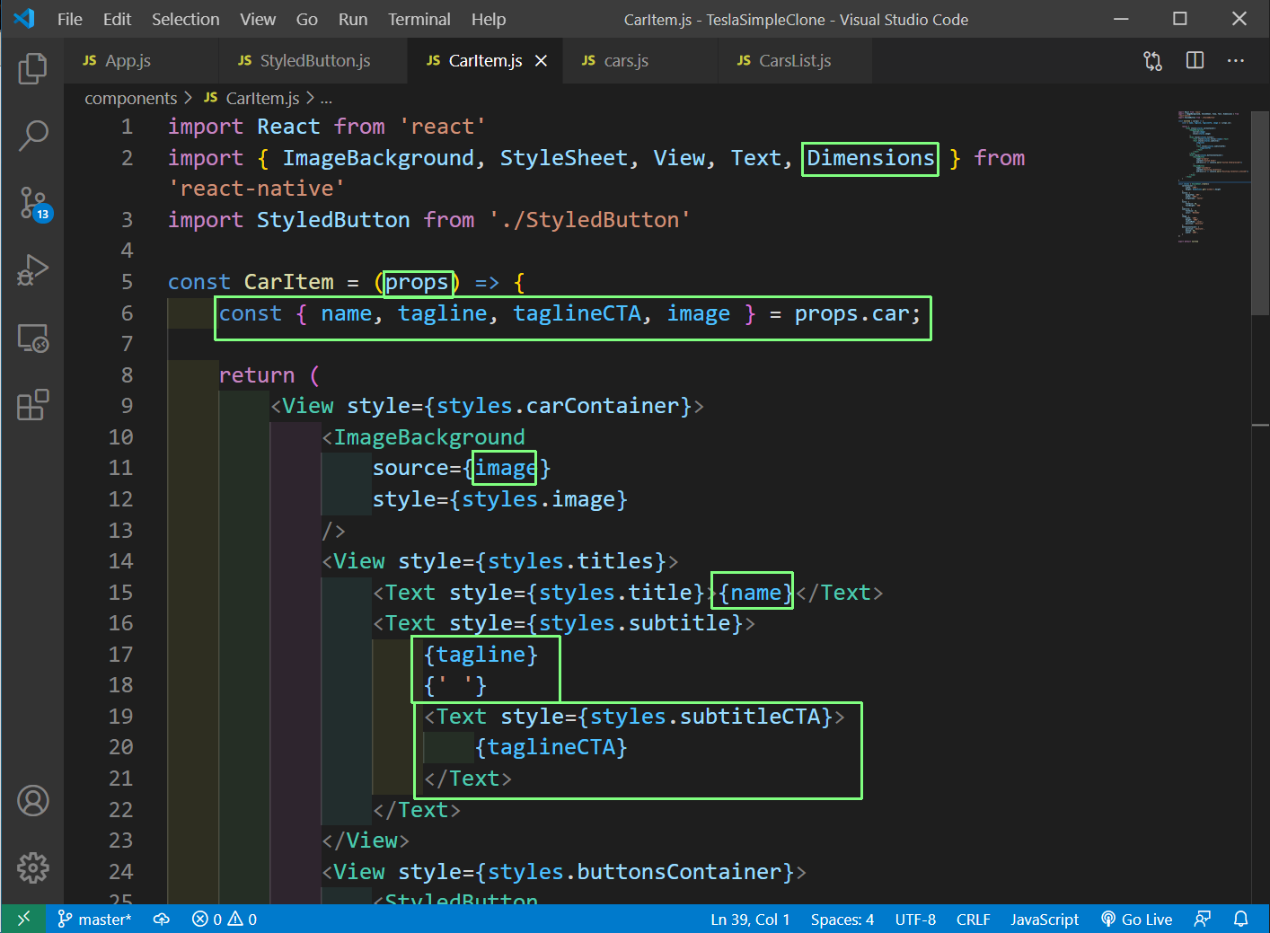This screenshot has width=1270, height=933.
Task: Open the Explorer panel icon
Action: [x=32, y=68]
